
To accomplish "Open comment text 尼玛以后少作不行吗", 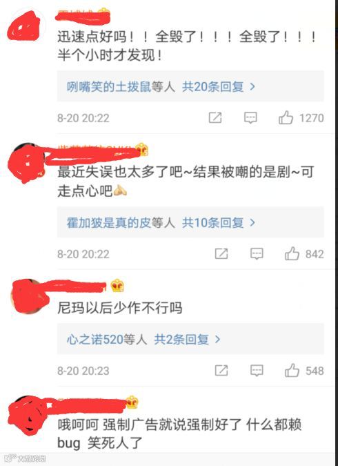I will [120, 308].
